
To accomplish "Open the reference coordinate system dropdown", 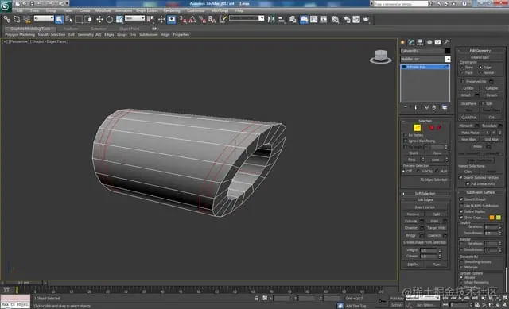I will pyautogui.click(x=134, y=18).
